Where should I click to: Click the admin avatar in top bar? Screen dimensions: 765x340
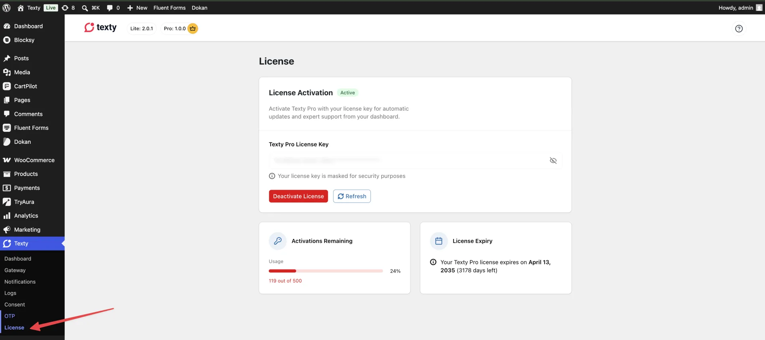click(x=759, y=8)
